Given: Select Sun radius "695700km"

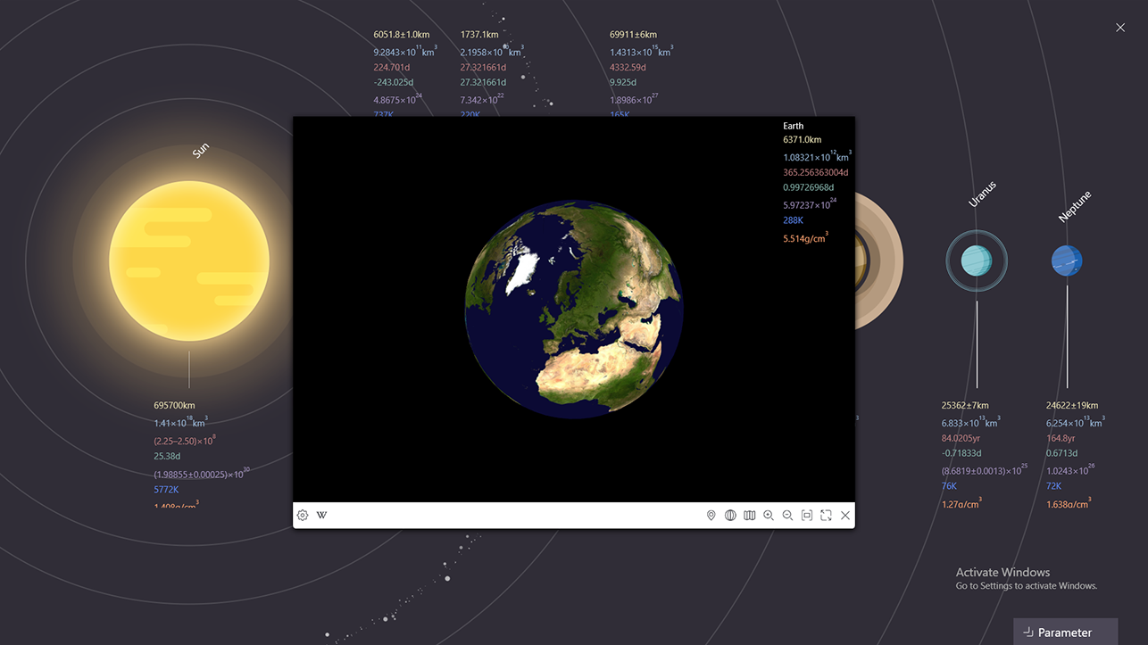Looking at the screenshot, I should point(174,406).
